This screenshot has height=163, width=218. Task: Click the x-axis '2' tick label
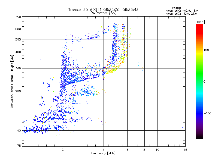point(63,150)
